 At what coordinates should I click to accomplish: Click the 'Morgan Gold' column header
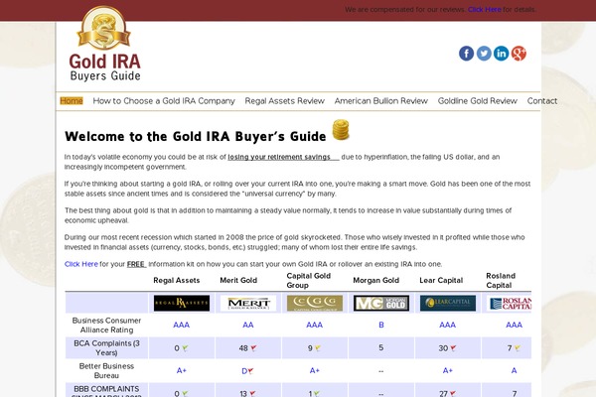pos(375,280)
